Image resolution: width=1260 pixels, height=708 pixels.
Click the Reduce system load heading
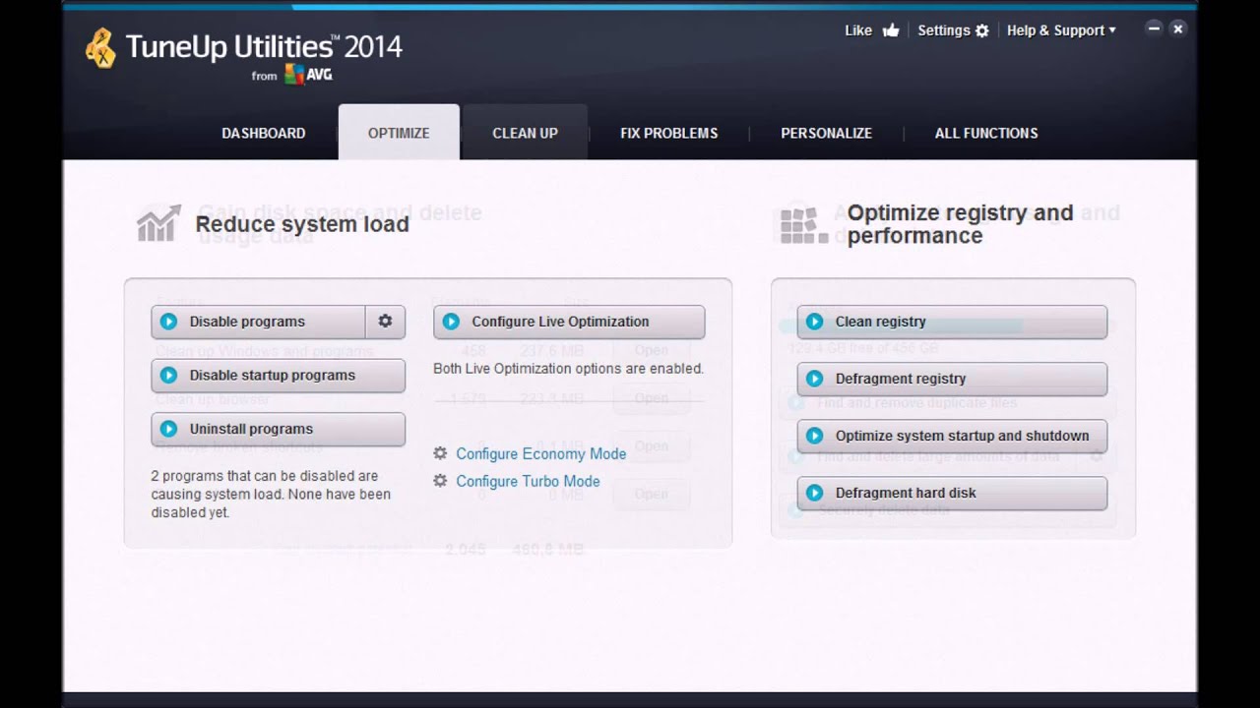pyautogui.click(x=302, y=224)
